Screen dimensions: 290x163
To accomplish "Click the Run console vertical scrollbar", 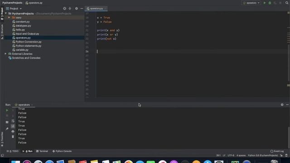I will click(x=289, y=138).
